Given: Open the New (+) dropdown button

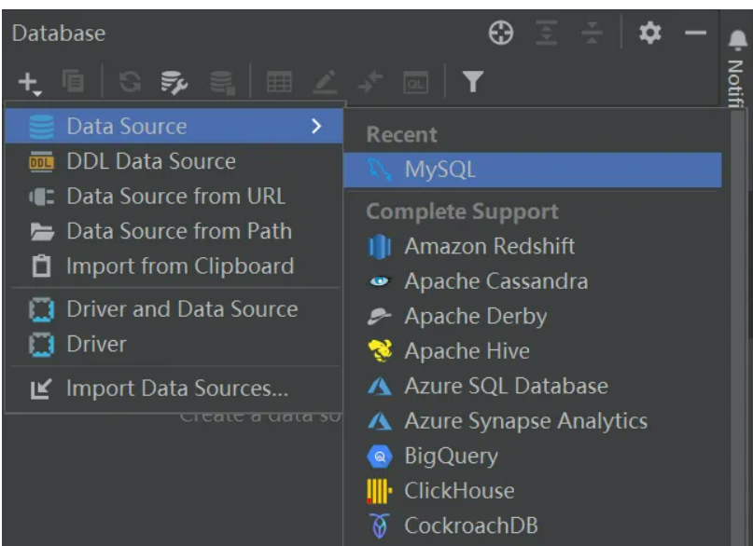Looking at the screenshot, I should (x=30, y=82).
